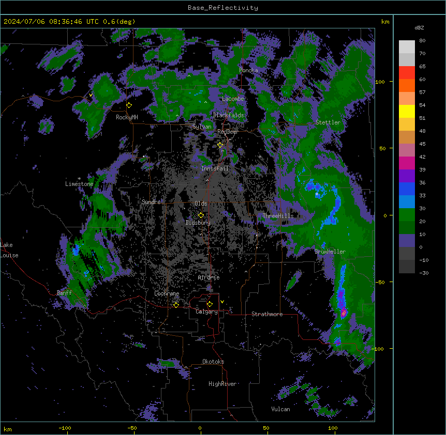The height and width of the screenshot is (435, 446).
Task: Click the -100 tick on the bottom km axis
Action: click(65, 428)
